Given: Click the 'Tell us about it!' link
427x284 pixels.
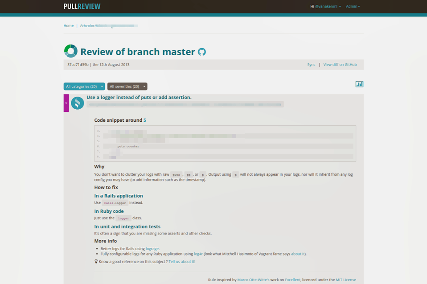Looking at the screenshot, I should tap(182, 261).
